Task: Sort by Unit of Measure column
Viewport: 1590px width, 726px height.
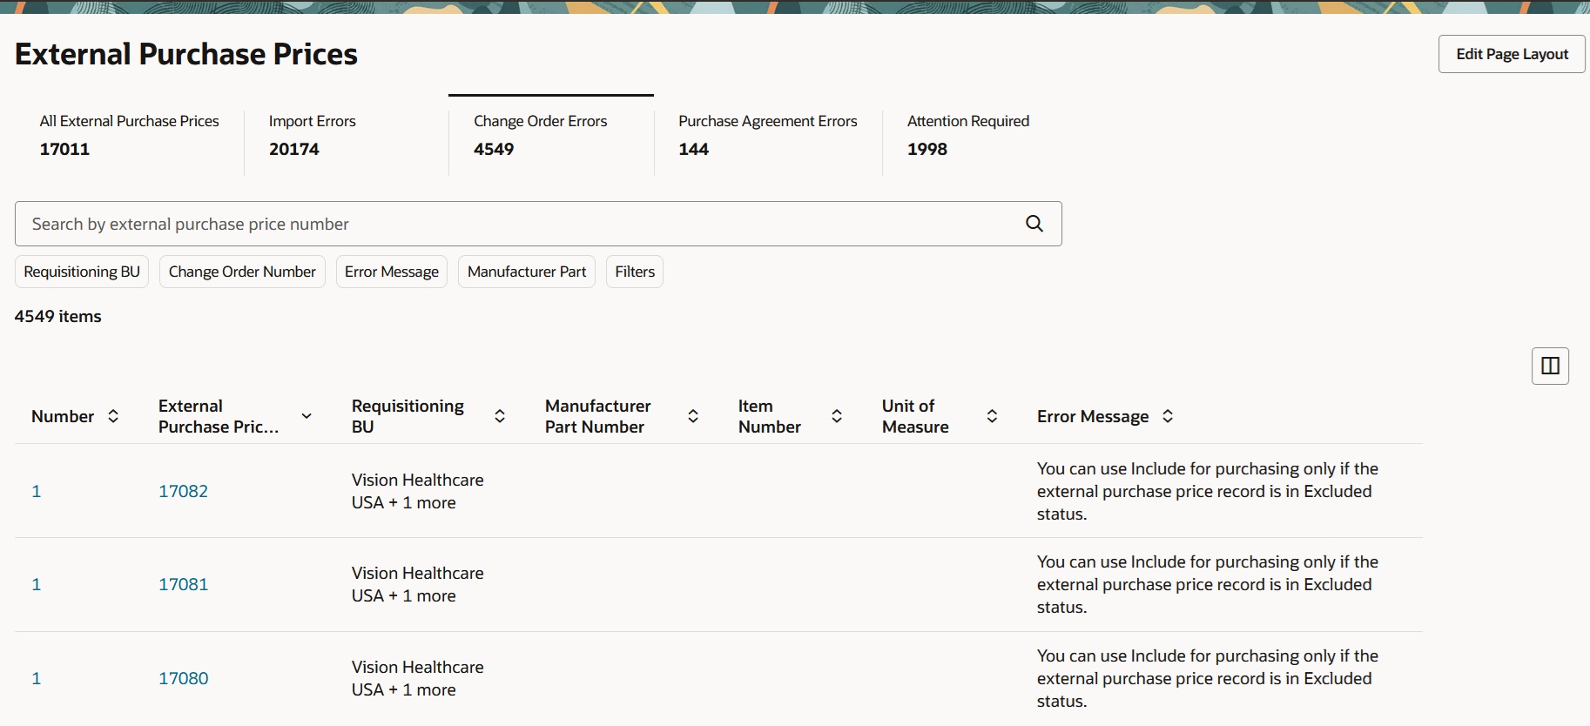Action: coord(992,416)
